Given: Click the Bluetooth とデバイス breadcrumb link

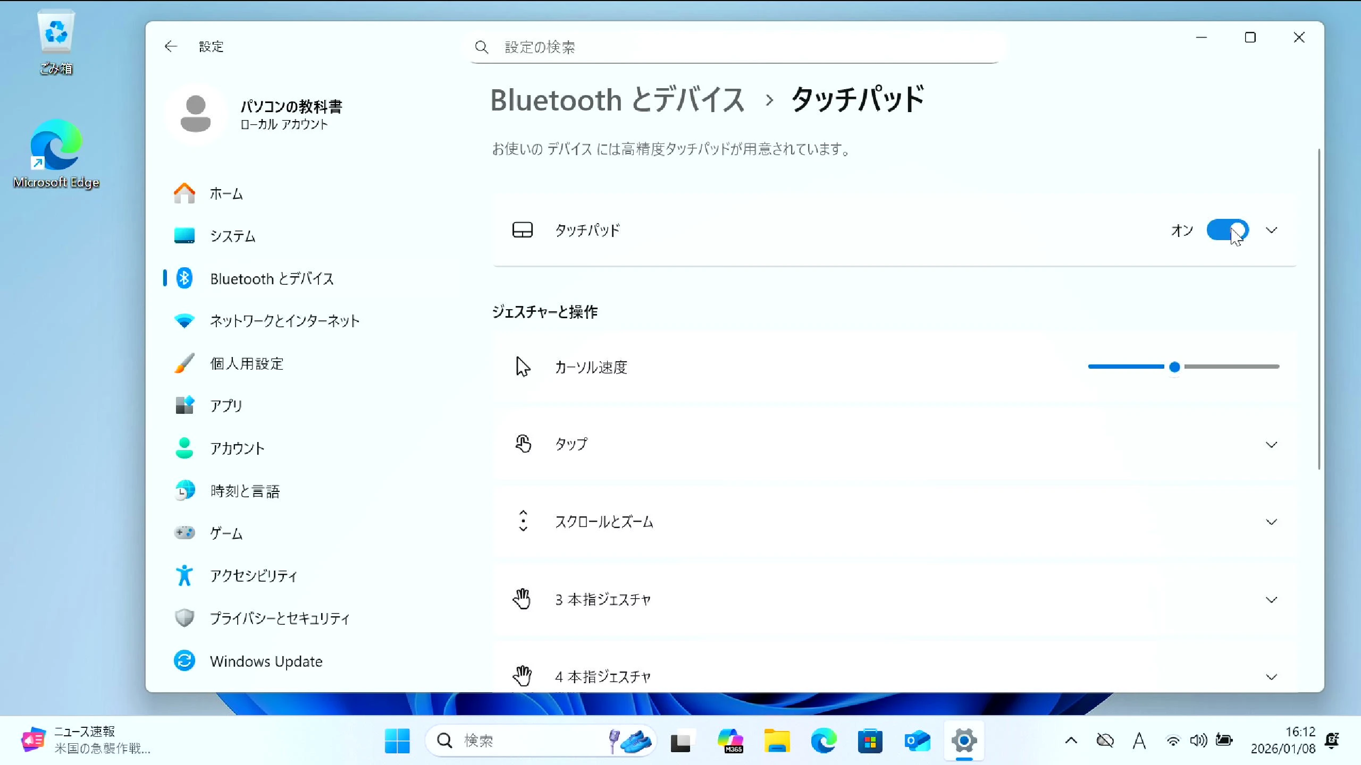Looking at the screenshot, I should tap(617, 100).
